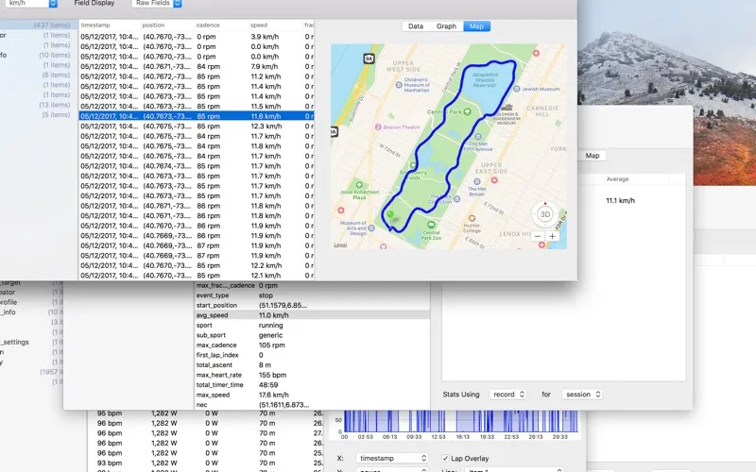The height and width of the screenshot is (472, 756).
Task: Click the highlighted 11.6 km/h row
Action: (x=197, y=116)
